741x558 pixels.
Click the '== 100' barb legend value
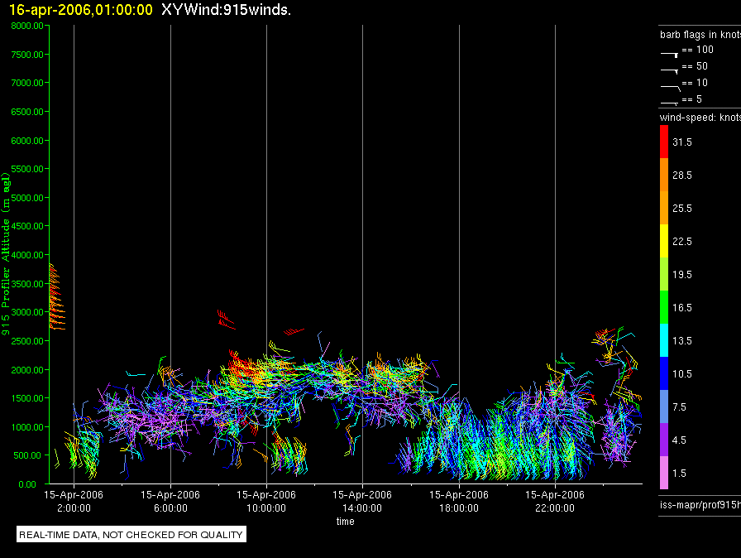tap(697, 50)
